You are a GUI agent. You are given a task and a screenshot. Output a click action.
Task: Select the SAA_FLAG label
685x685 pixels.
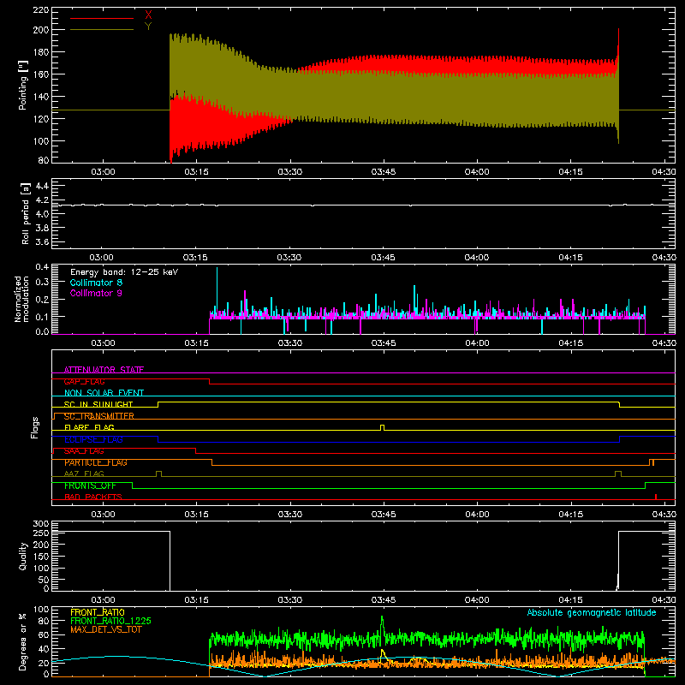84,451
